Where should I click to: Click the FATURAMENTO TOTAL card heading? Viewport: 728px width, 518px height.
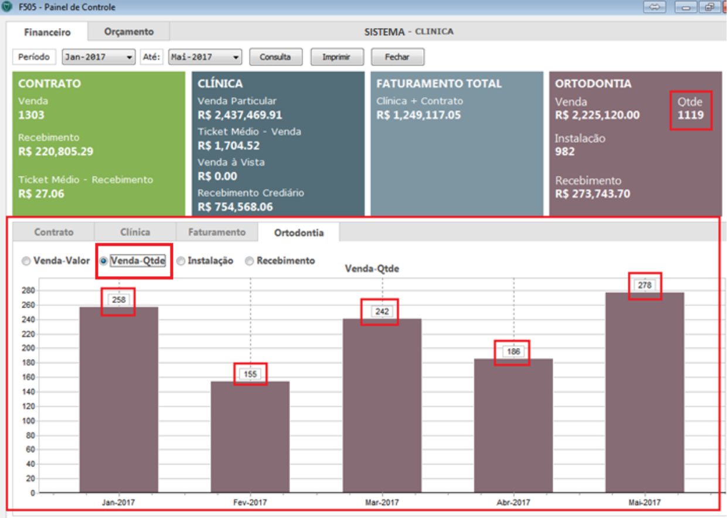pos(439,84)
